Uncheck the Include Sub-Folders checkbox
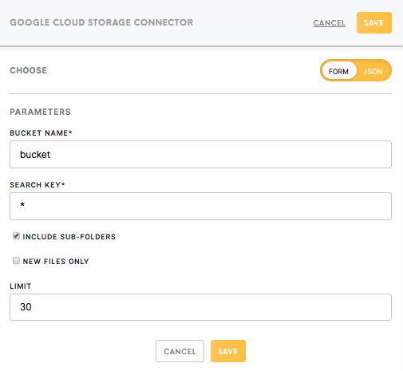The image size is (403, 371). tap(16, 236)
